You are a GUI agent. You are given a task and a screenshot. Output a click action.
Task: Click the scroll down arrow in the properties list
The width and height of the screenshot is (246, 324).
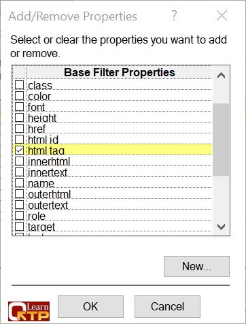point(221,227)
